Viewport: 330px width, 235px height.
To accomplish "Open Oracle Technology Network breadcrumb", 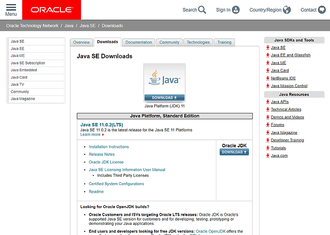I will 32,26.
